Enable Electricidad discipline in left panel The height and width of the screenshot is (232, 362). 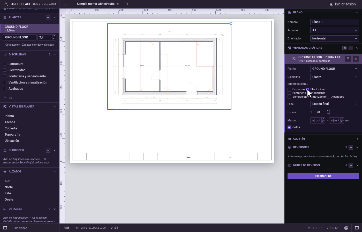coord(5,70)
